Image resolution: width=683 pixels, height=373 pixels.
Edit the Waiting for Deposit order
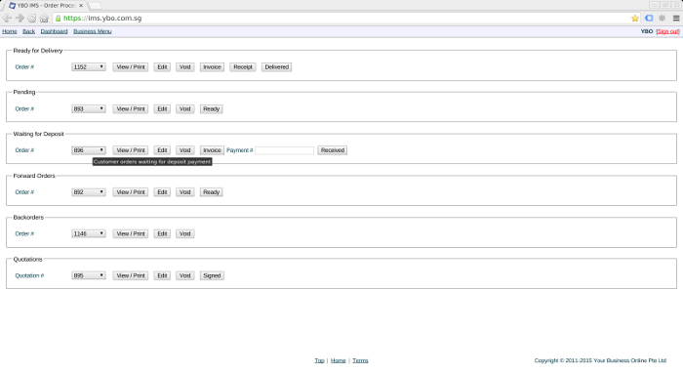pos(162,150)
